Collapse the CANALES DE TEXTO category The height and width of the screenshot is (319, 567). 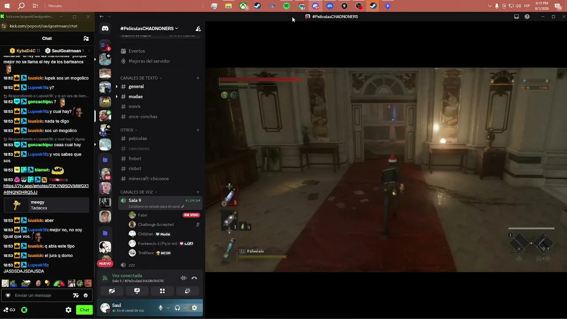tap(141, 78)
